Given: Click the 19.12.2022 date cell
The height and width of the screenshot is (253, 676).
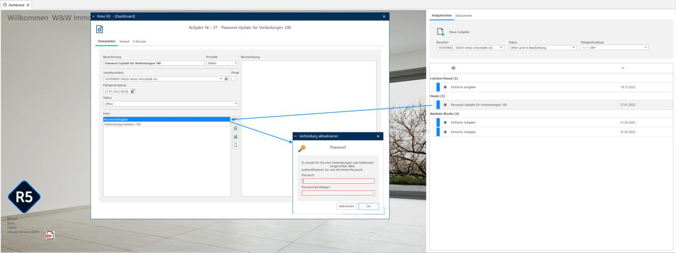Looking at the screenshot, I should click(x=627, y=87).
